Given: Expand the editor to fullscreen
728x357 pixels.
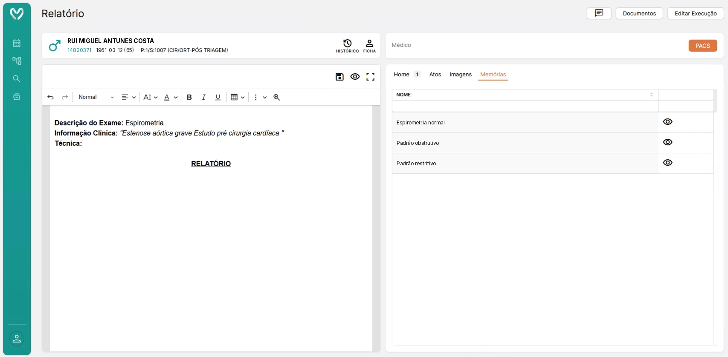Looking at the screenshot, I should [x=370, y=77].
